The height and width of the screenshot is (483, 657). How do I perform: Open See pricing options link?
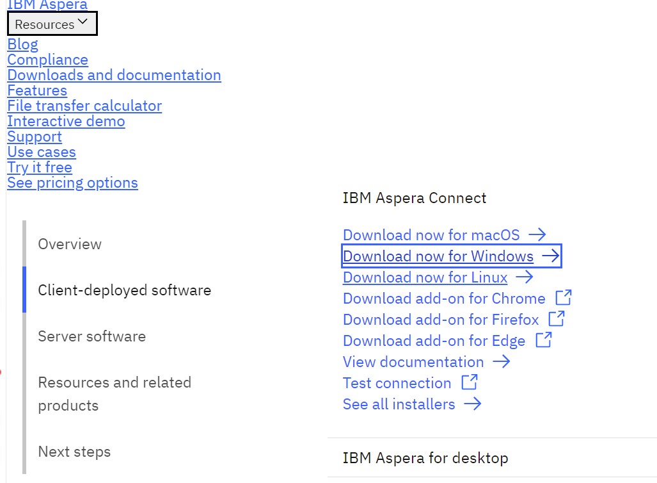[x=72, y=183]
